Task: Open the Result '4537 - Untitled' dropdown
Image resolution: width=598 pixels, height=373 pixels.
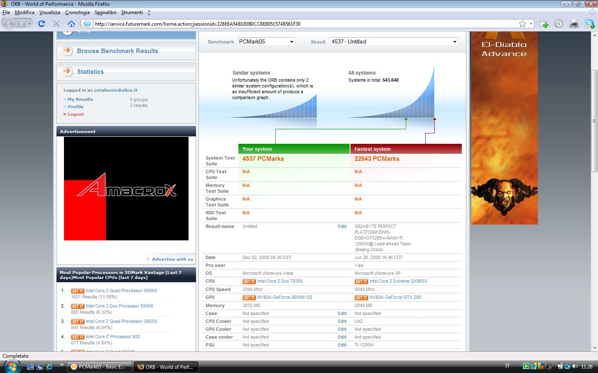Action: tap(394, 41)
